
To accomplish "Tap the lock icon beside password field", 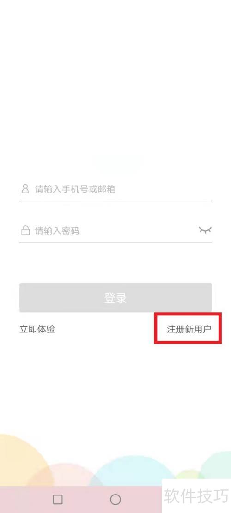I will pyautogui.click(x=25, y=231).
